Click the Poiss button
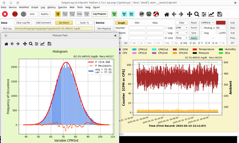The width and height of the screenshot is (239, 143). tap(233, 38)
